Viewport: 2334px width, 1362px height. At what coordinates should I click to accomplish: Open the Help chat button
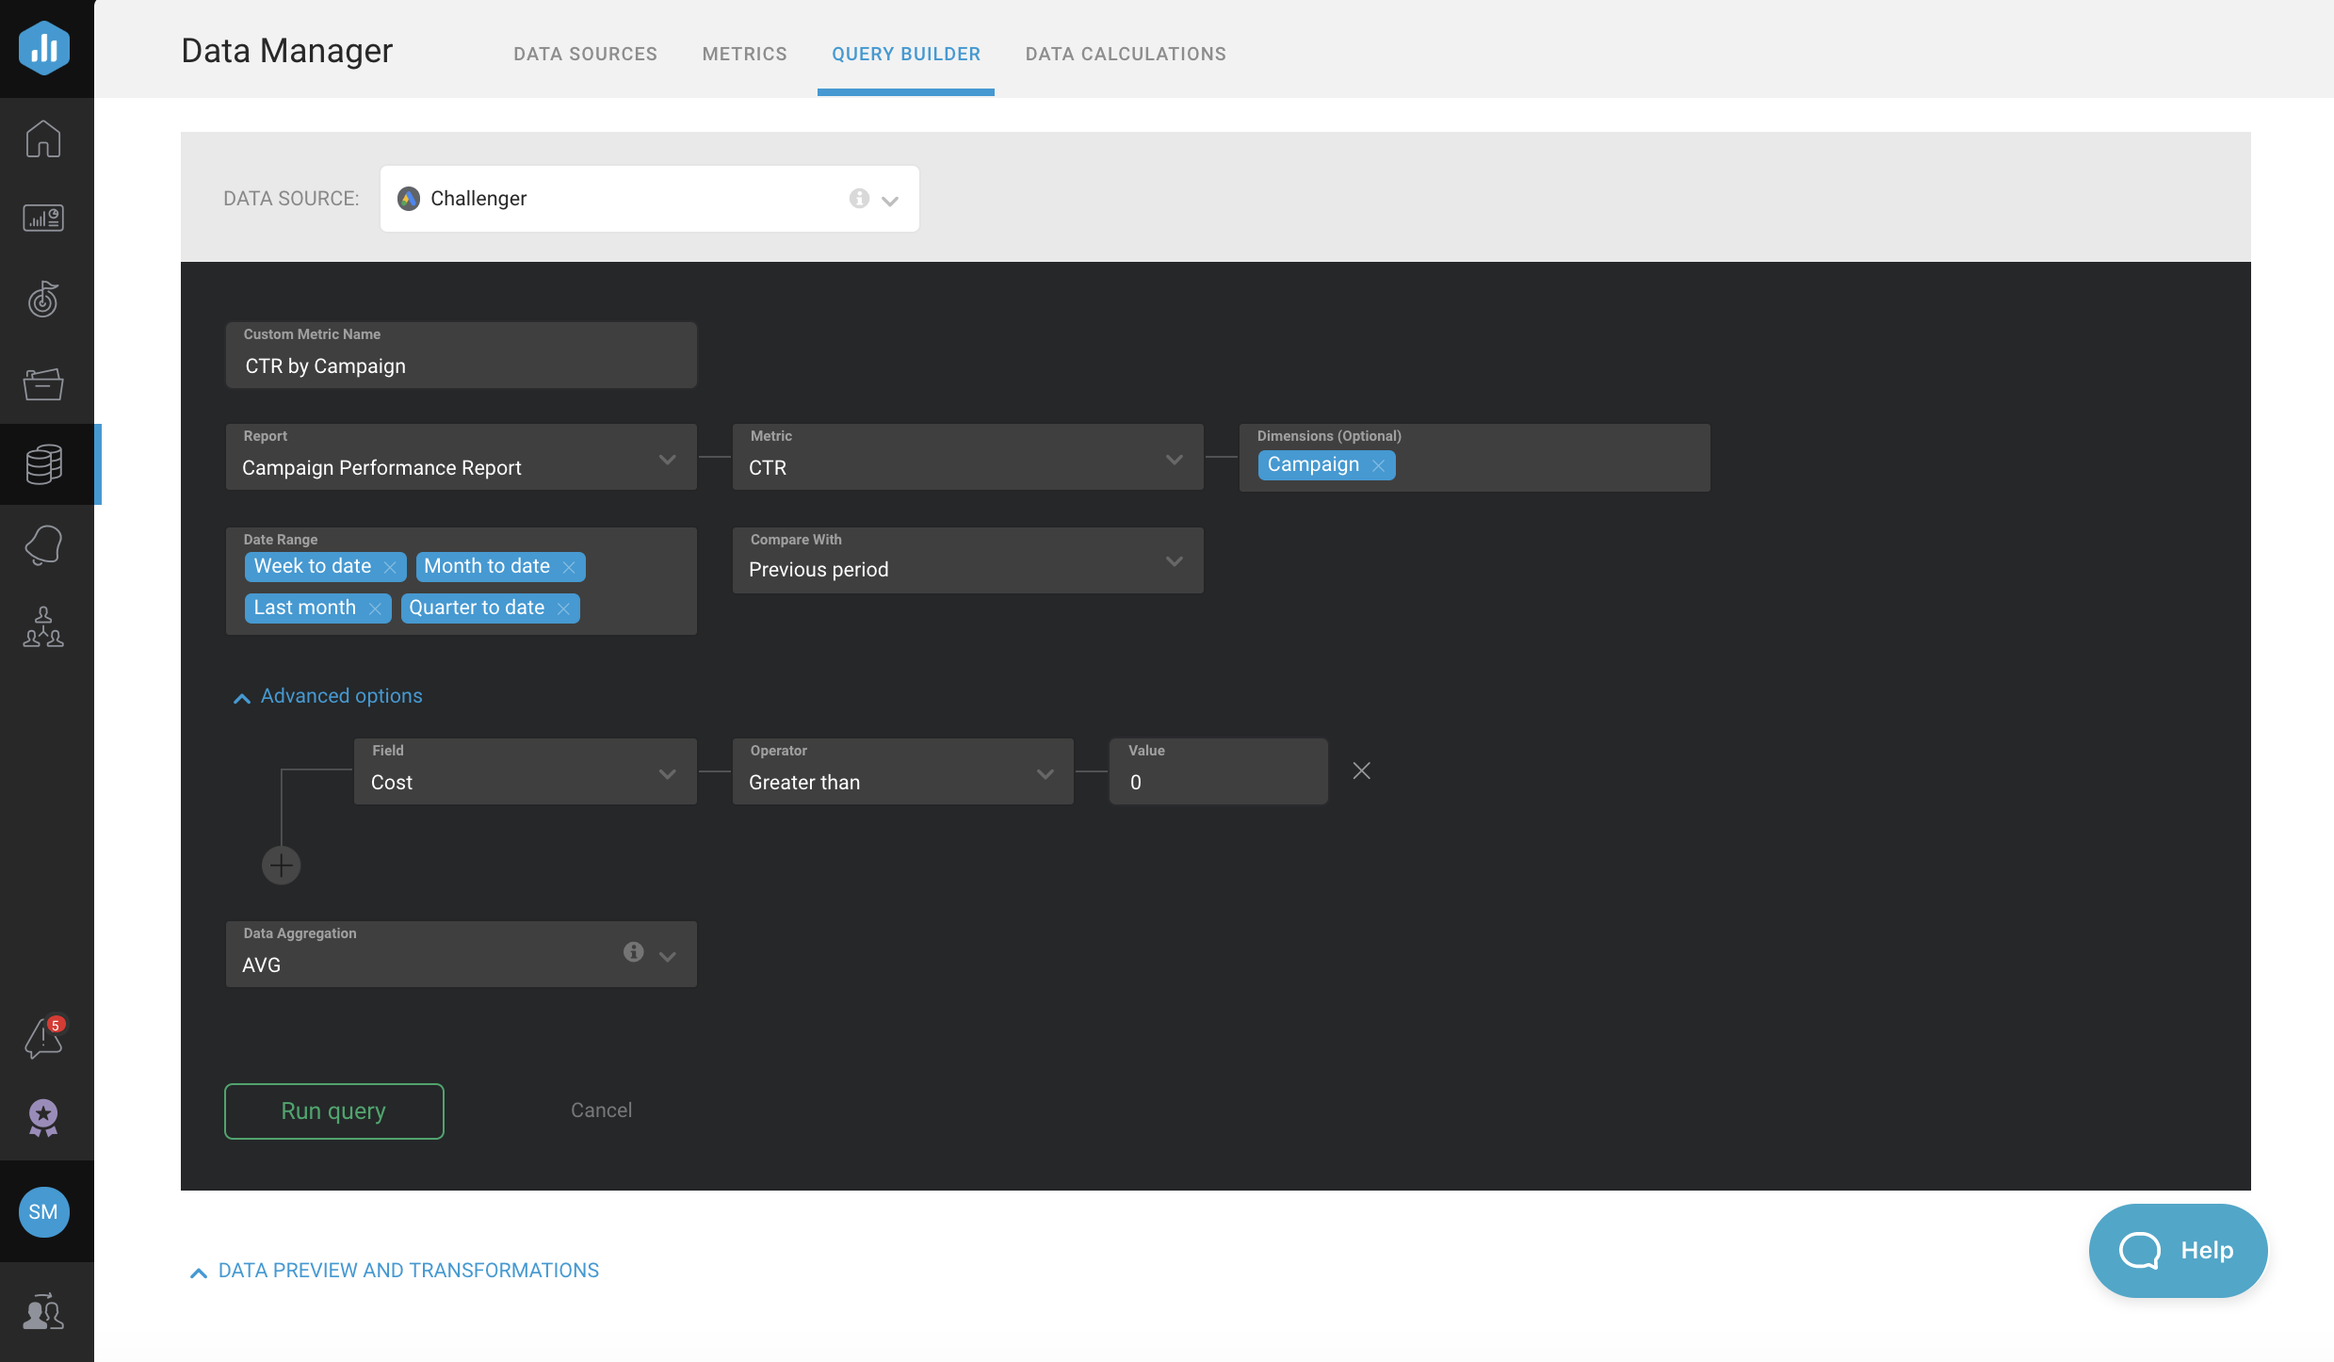2178,1250
